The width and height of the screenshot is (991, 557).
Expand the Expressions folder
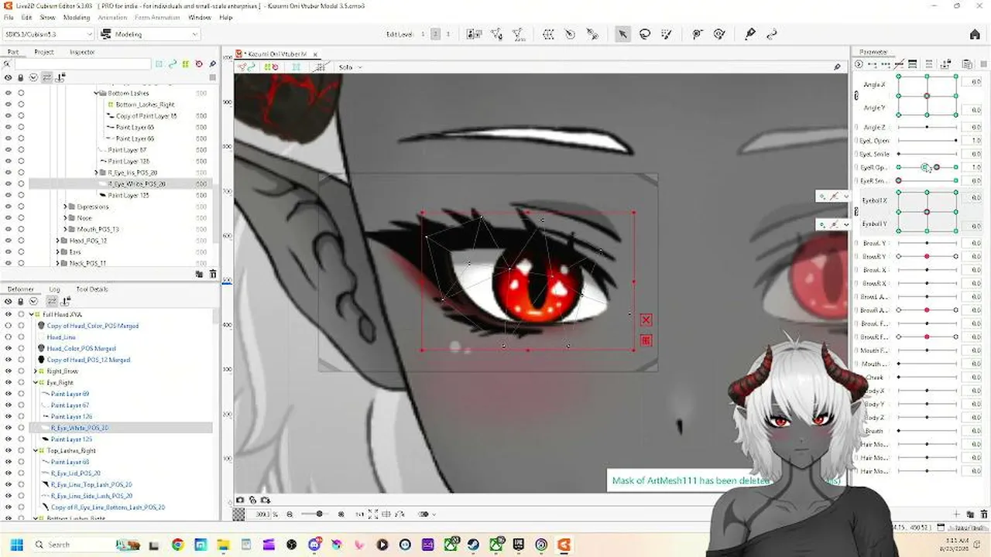(65, 207)
